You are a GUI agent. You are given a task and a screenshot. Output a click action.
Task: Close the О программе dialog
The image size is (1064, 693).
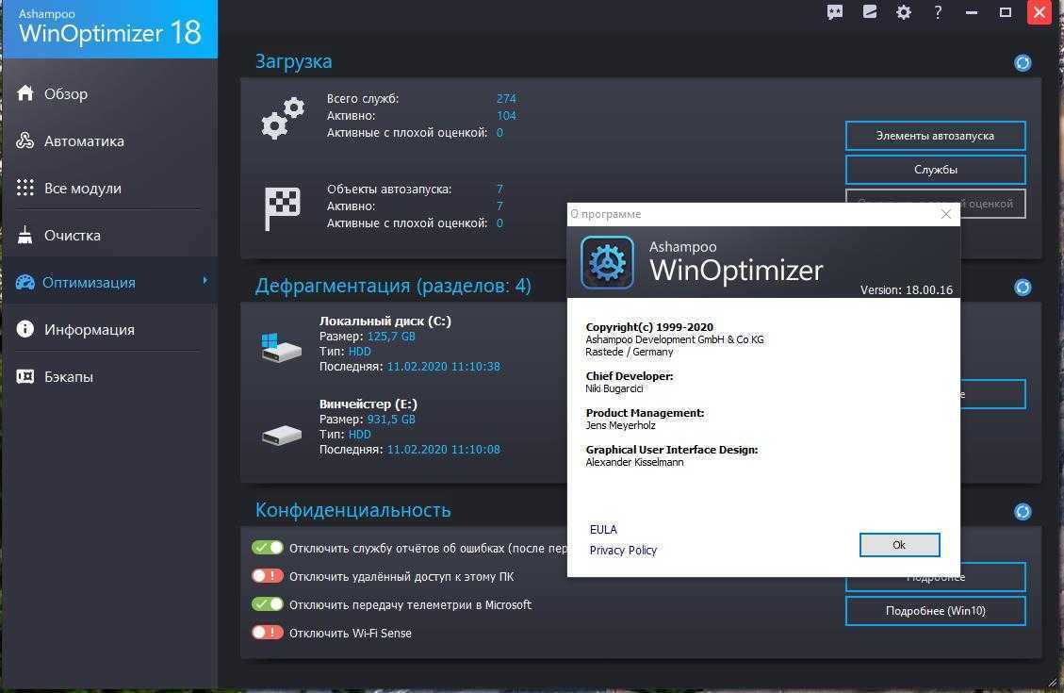(x=946, y=214)
